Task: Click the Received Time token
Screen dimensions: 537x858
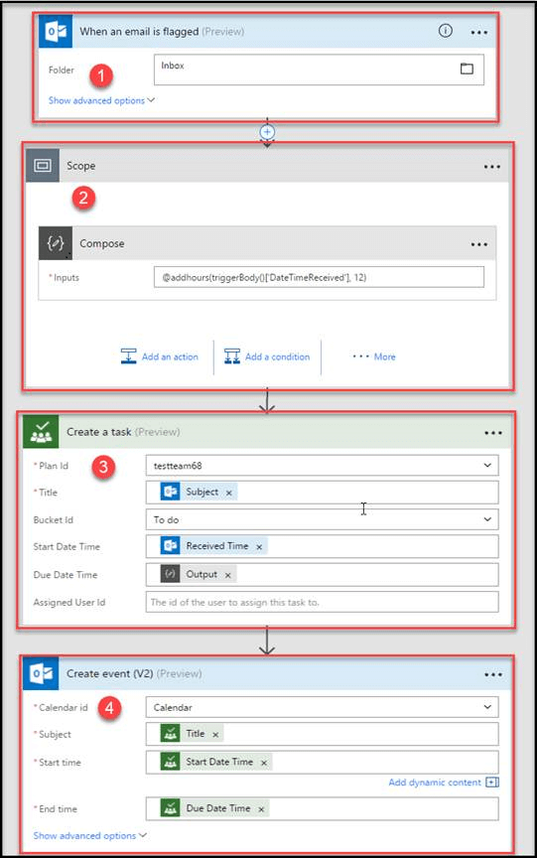Action: [211, 546]
